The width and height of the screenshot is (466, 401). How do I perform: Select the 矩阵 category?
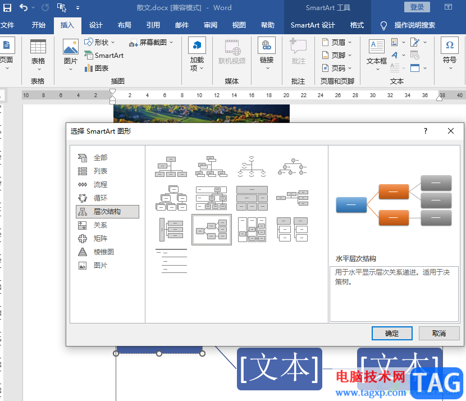click(x=107, y=238)
